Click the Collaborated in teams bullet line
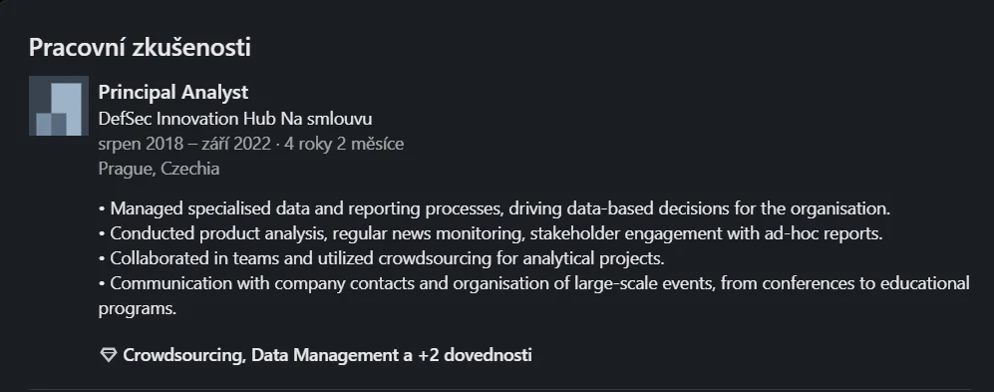This screenshot has width=994, height=392. pyautogui.click(x=381, y=258)
